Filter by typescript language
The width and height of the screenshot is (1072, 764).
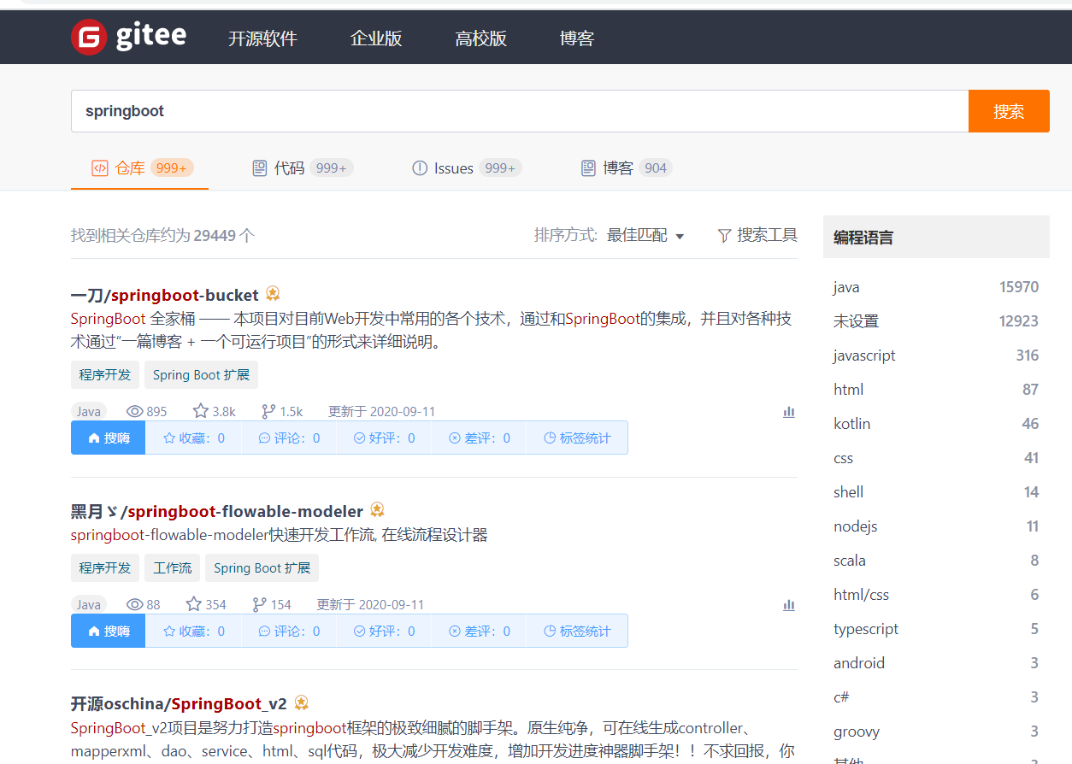click(936, 629)
